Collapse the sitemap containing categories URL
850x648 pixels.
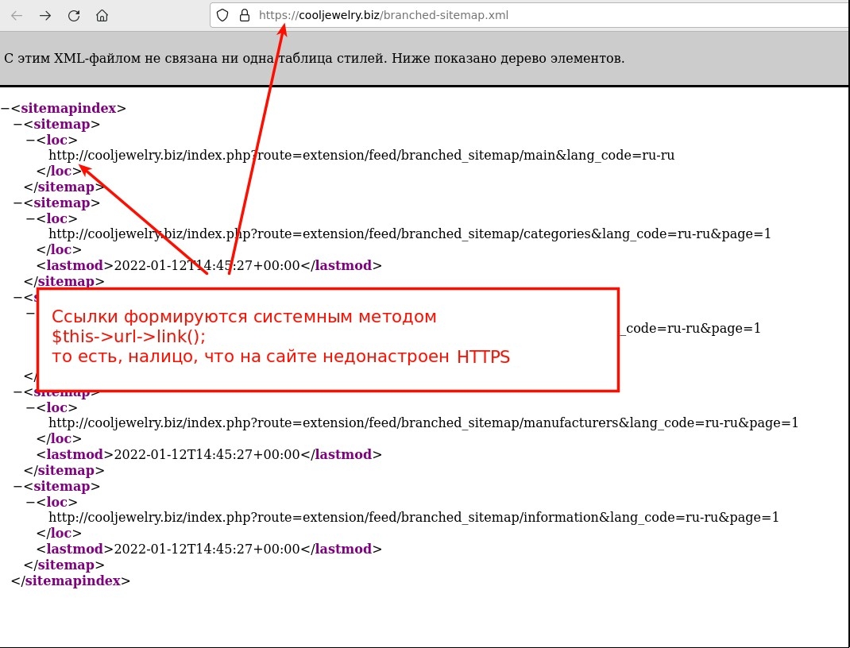click(17, 203)
